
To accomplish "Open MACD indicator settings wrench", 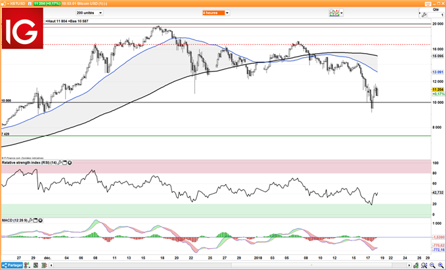I will pyautogui.click(x=31, y=221).
